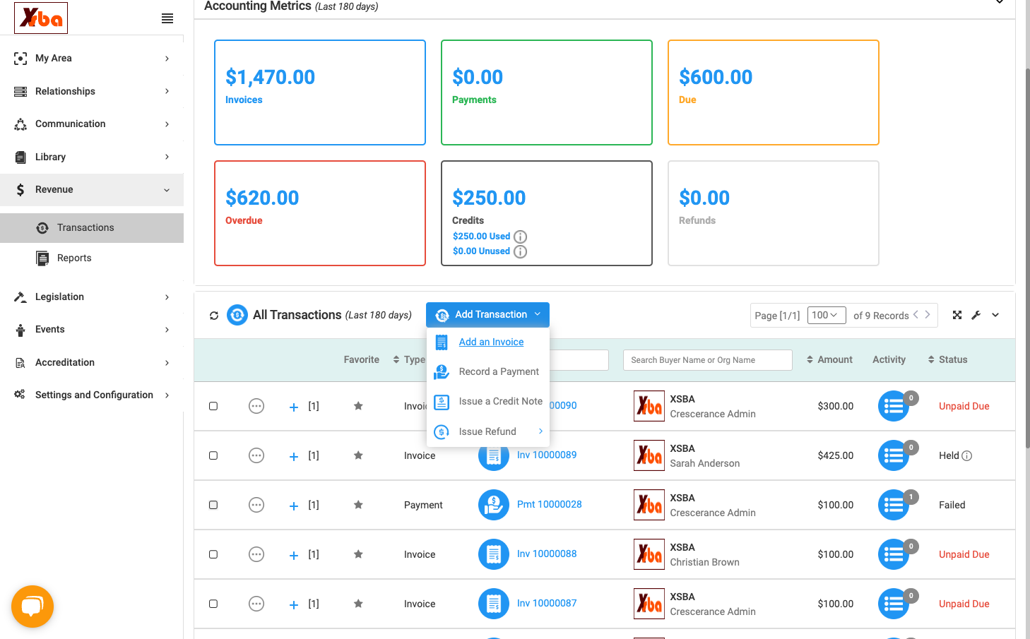The height and width of the screenshot is (639, 1030).
Task: Collapse the Revenue sidebar section
Action: 92,189
